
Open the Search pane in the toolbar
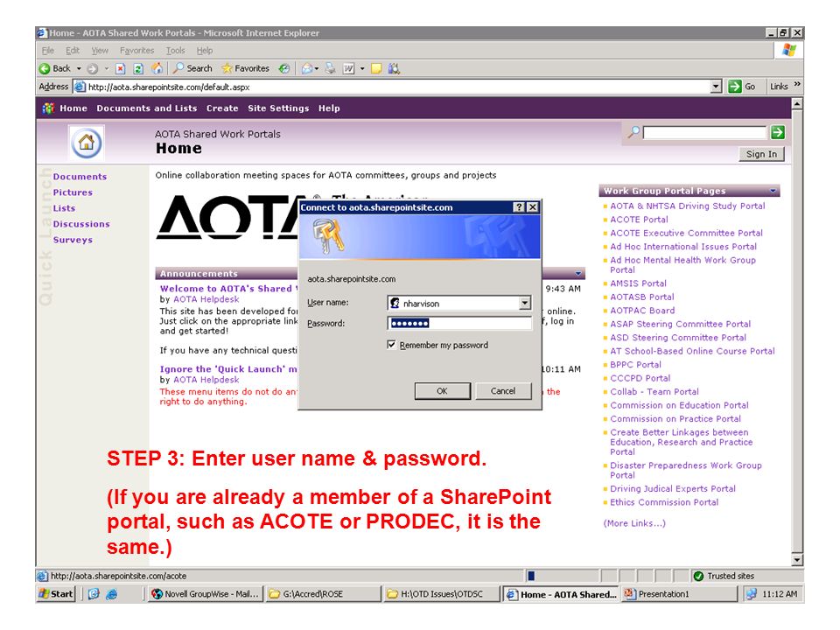pos(192,68)
